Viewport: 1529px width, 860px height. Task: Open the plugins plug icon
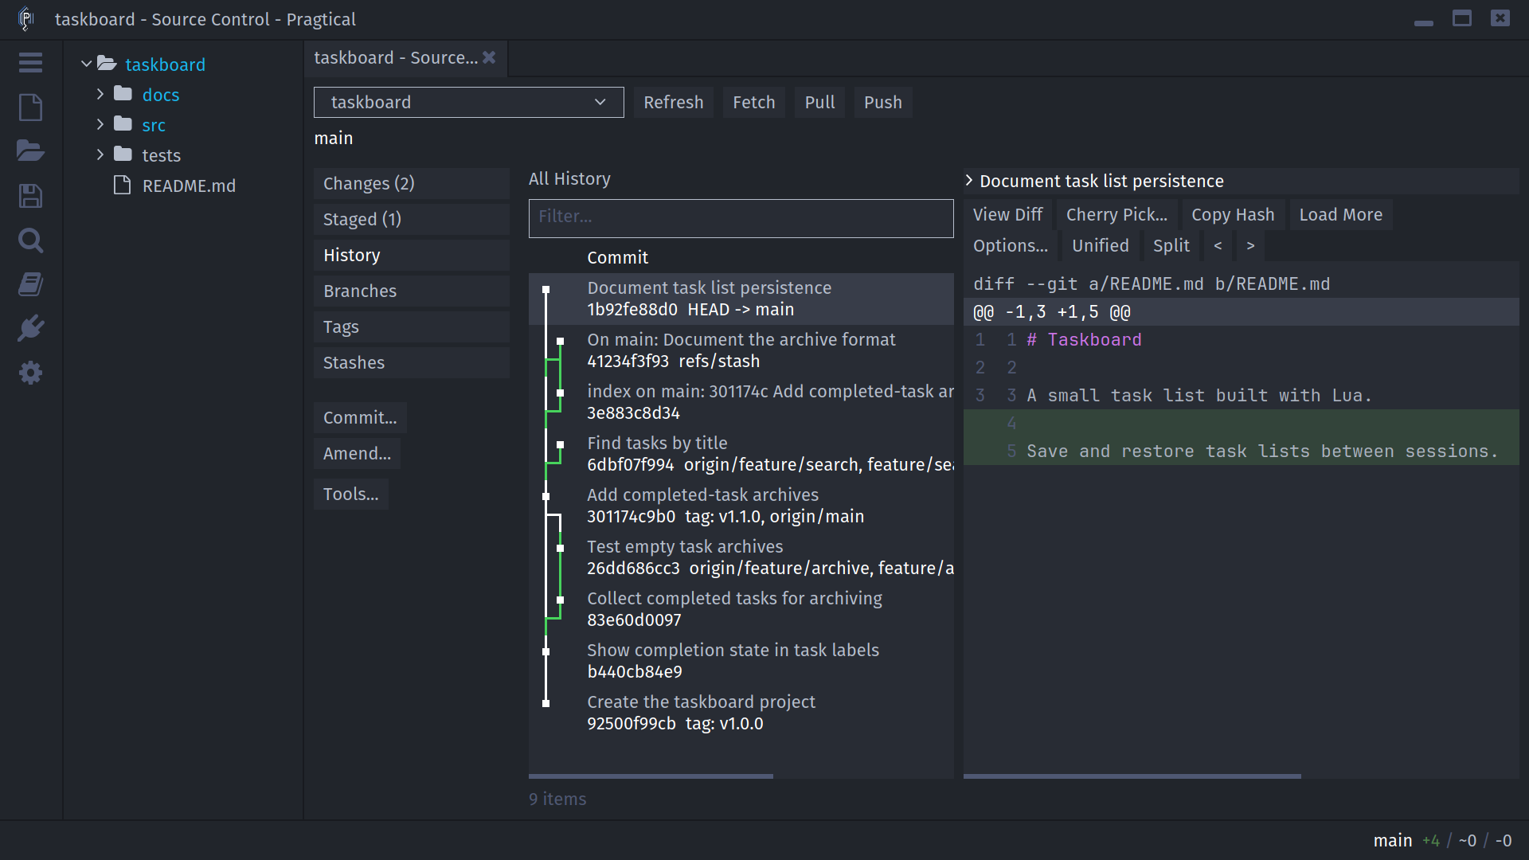(30, 328)
